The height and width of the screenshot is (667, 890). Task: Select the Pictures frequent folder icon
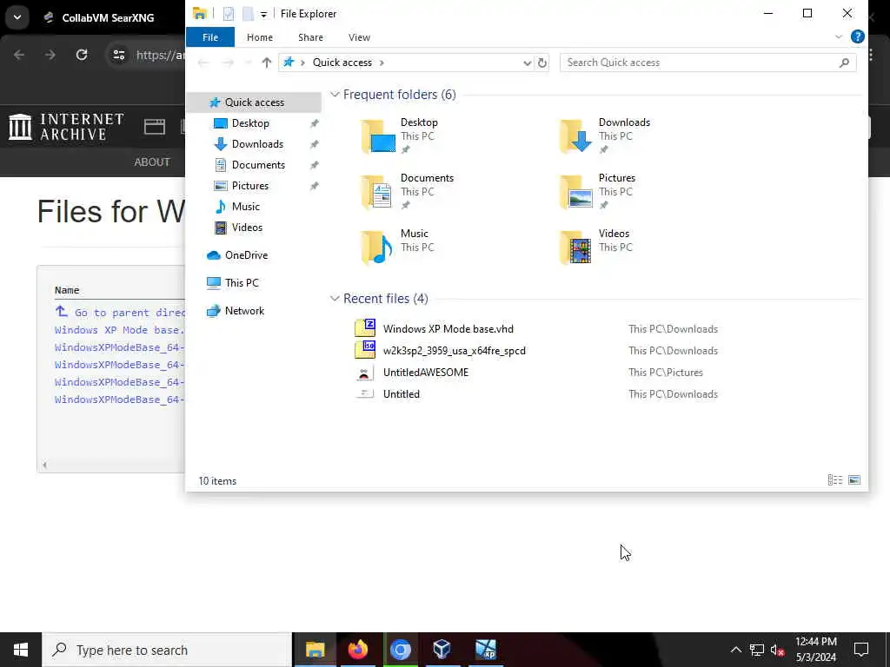[576, 192]
